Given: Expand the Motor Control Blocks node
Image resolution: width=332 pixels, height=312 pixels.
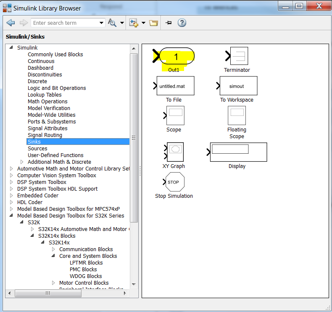Looking at the screenshot, I should (53, 283).
